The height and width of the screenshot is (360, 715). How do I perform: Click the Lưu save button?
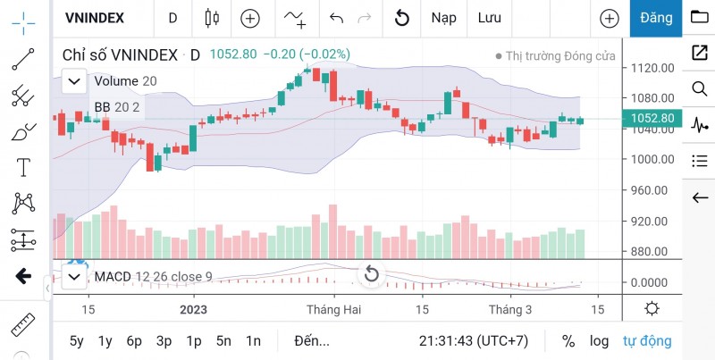click(x=489, y=18)
